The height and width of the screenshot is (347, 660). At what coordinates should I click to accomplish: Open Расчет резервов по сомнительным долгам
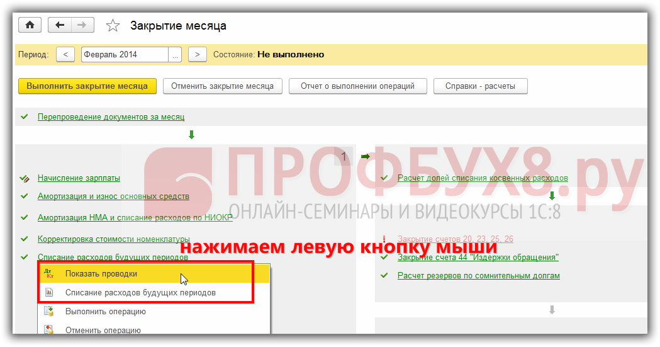[479, 275]
